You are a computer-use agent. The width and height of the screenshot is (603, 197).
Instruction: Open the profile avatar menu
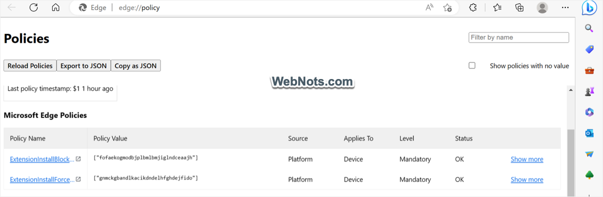(542, 8)
